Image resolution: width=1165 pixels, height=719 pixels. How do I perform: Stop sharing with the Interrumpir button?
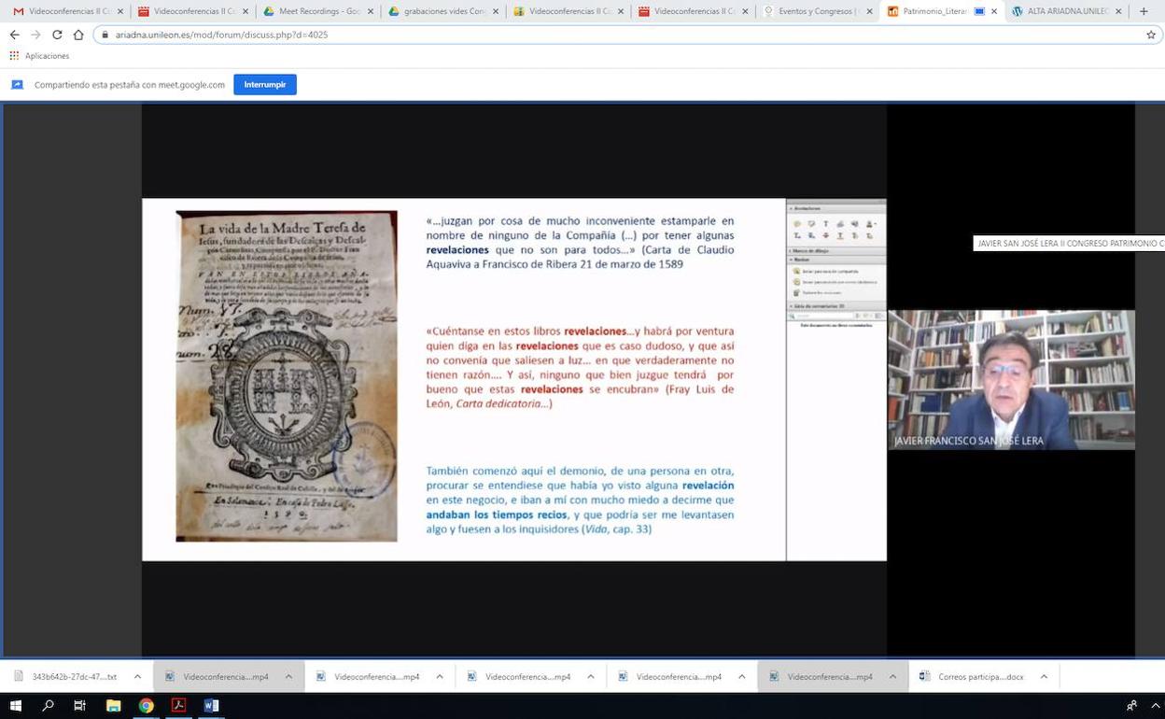point(265,84)
